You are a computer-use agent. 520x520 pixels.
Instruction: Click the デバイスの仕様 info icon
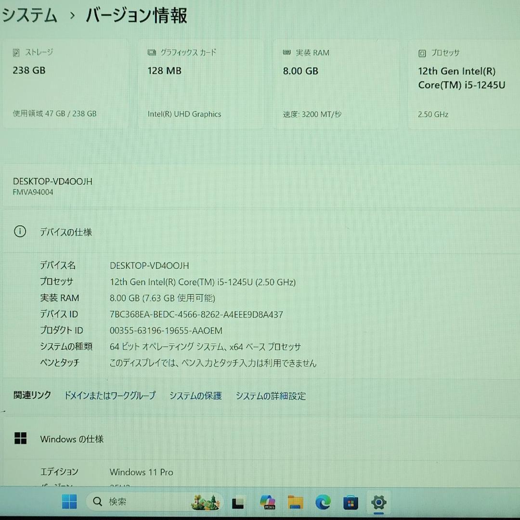20,232
